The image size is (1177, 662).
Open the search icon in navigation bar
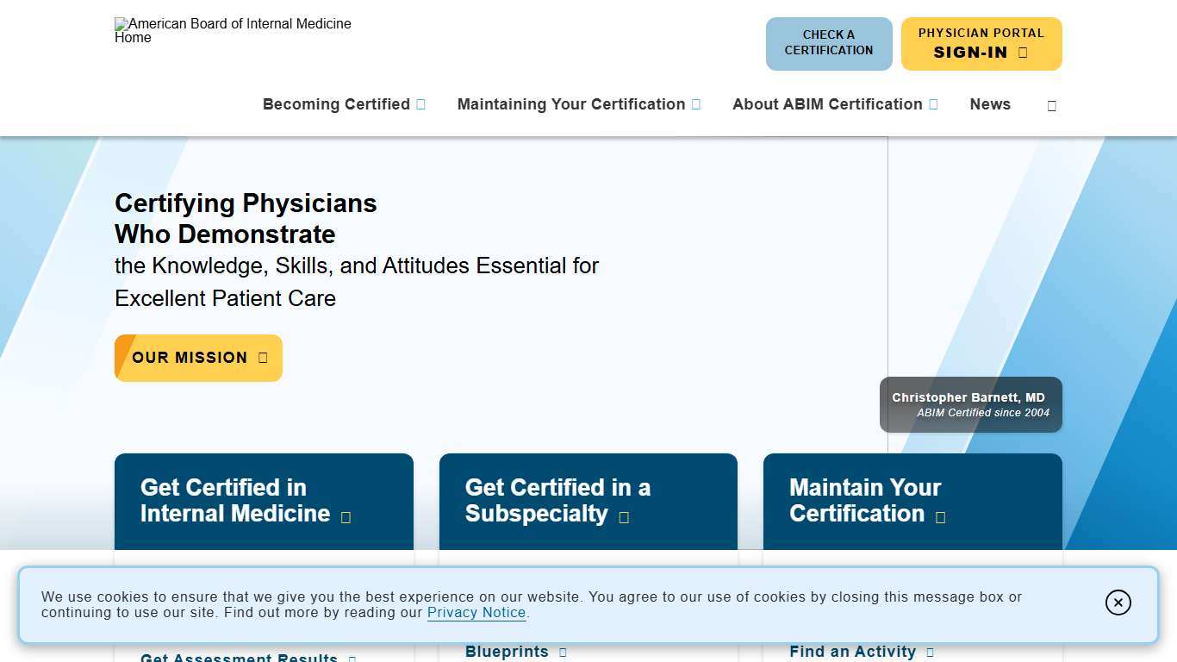pos(1051,105)
